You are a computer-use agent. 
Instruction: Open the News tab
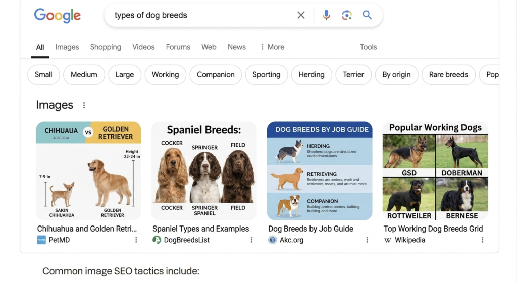pyautogui.click(x=236, y=47)
